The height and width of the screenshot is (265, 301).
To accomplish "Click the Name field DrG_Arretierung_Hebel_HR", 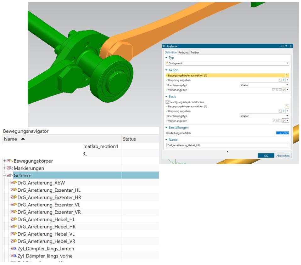I will [x=227, y=145].
